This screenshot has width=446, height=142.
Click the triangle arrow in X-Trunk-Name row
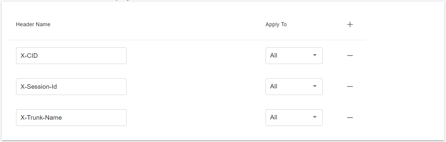315,117
